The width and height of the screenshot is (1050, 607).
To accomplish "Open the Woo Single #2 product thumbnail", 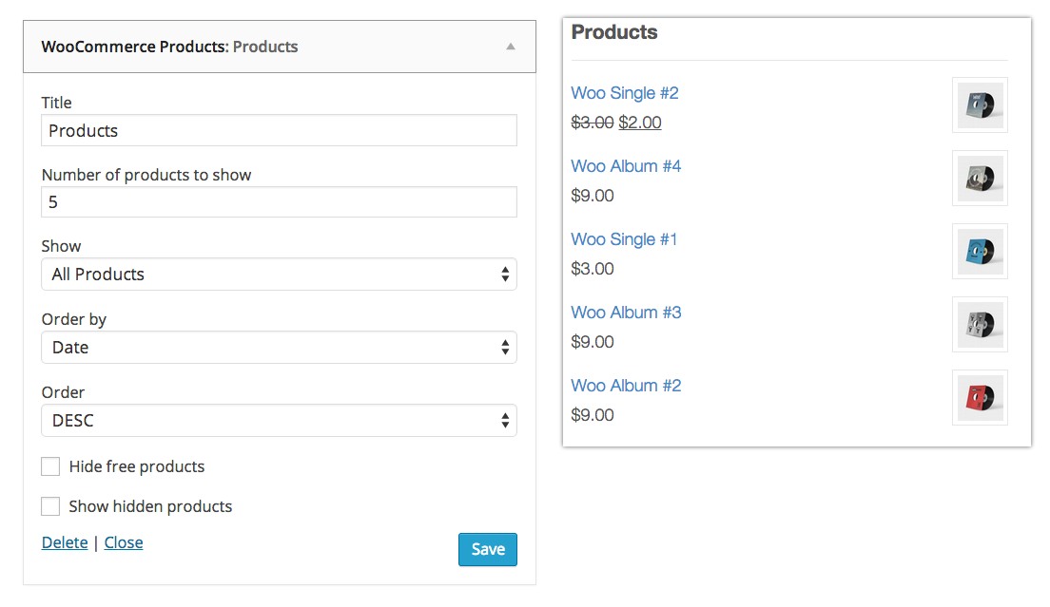I will click(980, 104).
